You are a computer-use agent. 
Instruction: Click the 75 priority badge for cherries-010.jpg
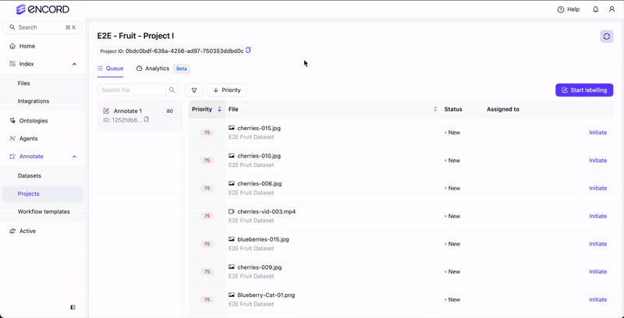click(x=207, y=161)
